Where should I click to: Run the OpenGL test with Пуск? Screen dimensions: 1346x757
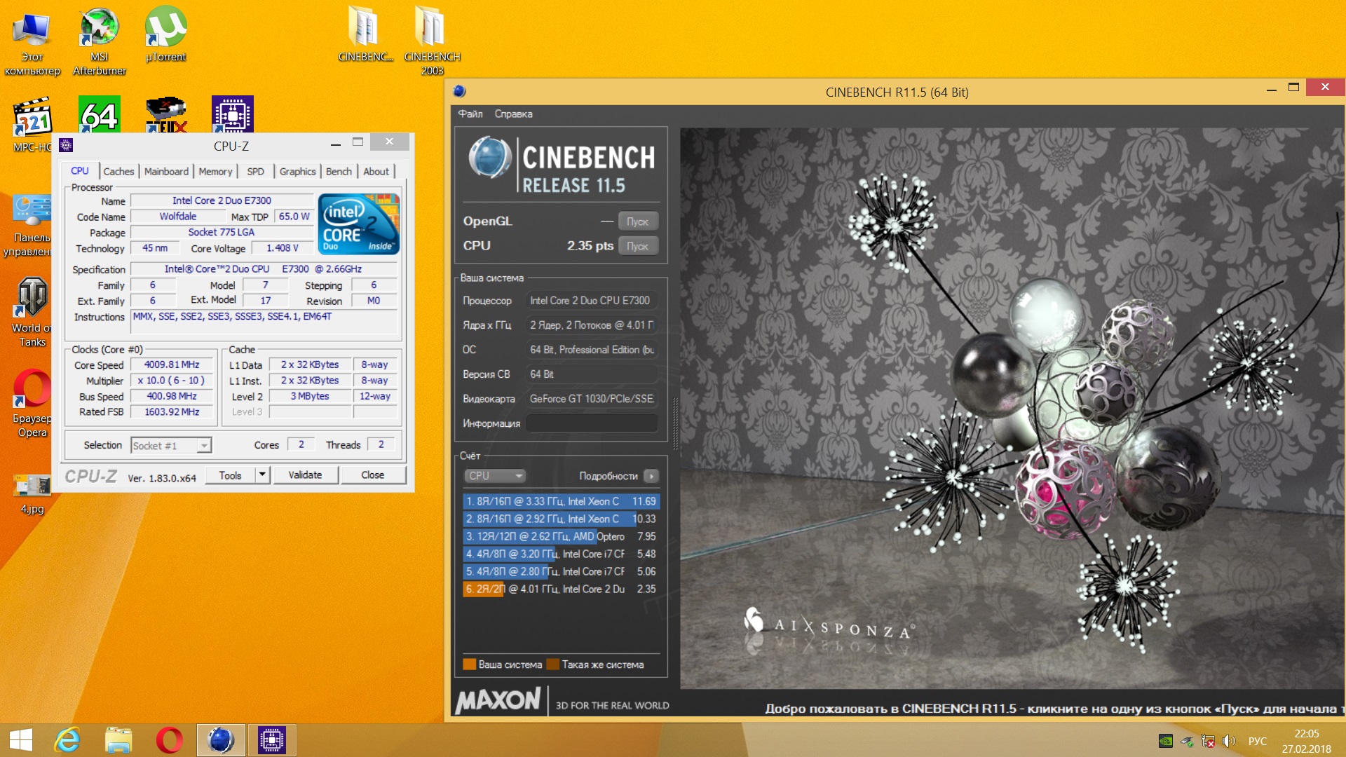pyautogui.click(x=638, y=221)
